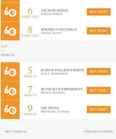Screen dimensions: 116x139
Task: Click the 60 logo icon for Tauron Arena
Action: pos(10,12)
